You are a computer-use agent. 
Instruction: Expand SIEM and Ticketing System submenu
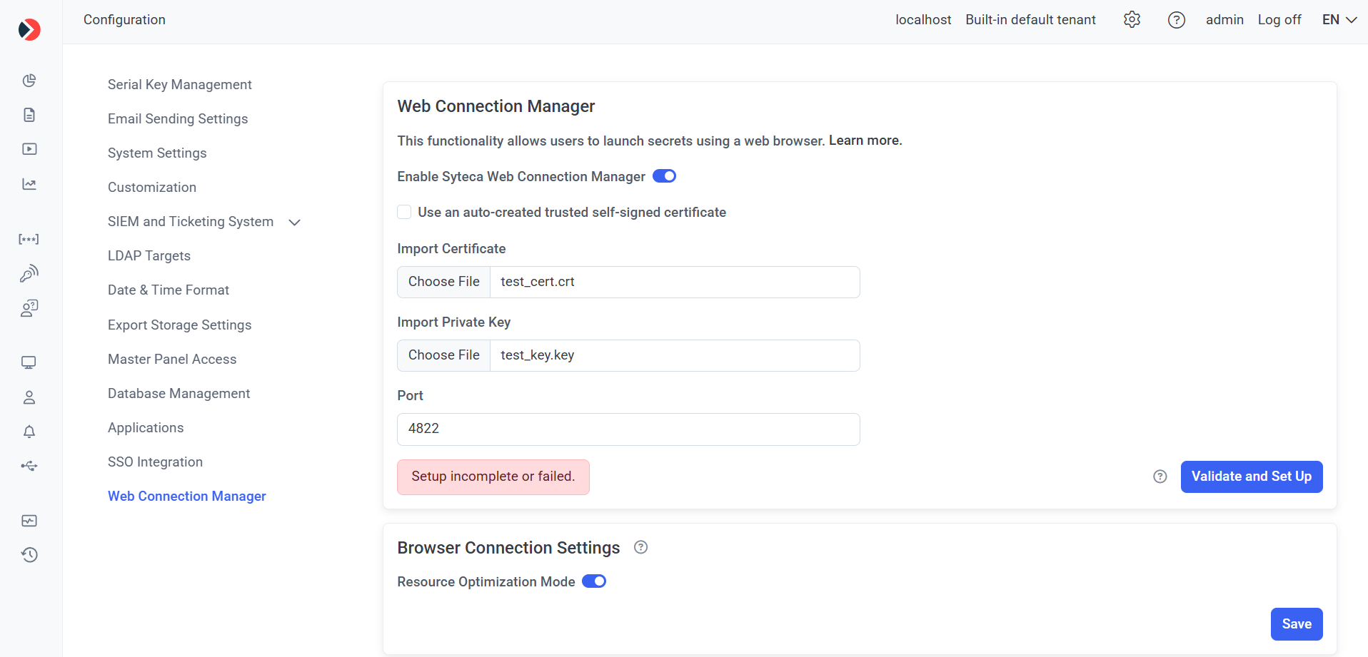294,223
